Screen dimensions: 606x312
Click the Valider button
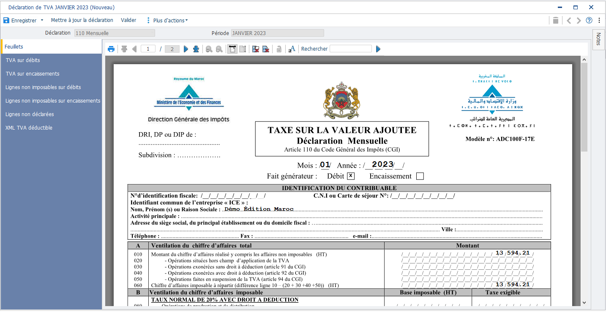128,20
